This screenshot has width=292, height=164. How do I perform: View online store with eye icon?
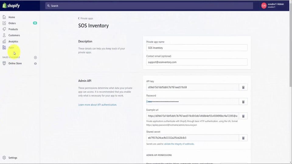pos(35,63)
